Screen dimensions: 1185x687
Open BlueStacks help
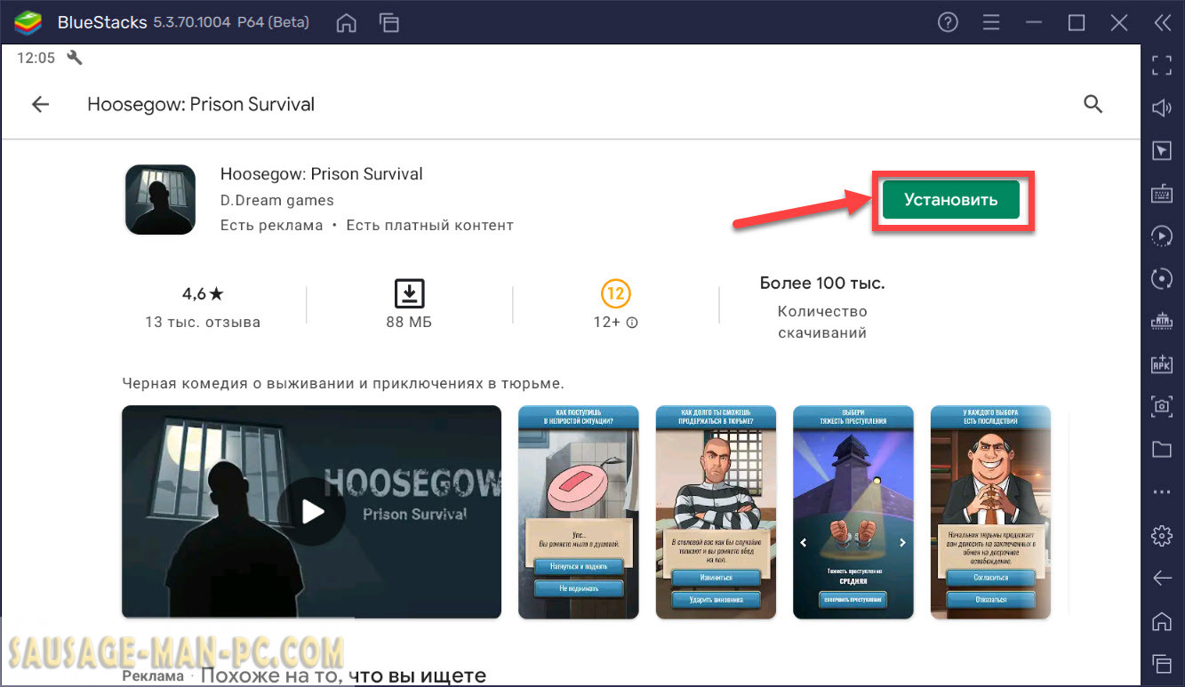point(949,23)
